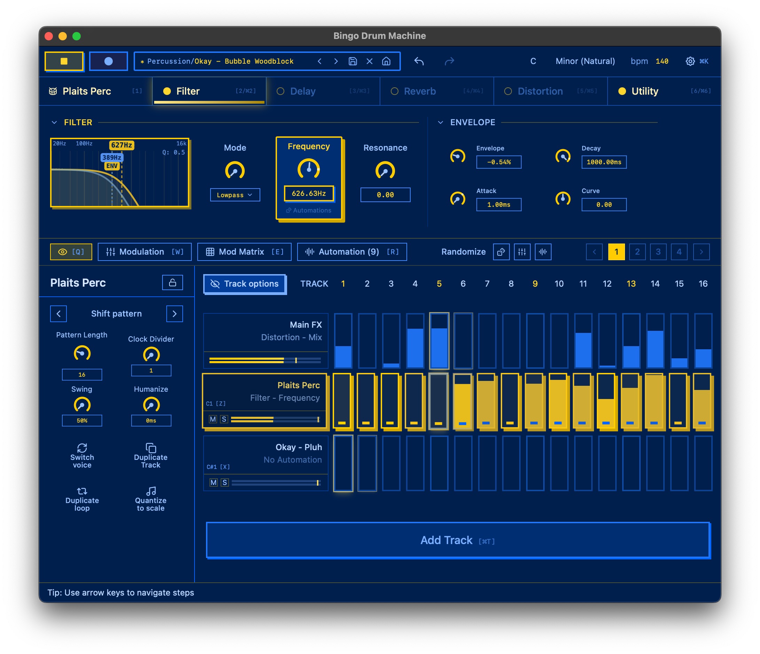Image resolution: width=760 pixels, height=654 pixels.
Task: Solo the Okay - Pluh track
Action: point(224,482)
